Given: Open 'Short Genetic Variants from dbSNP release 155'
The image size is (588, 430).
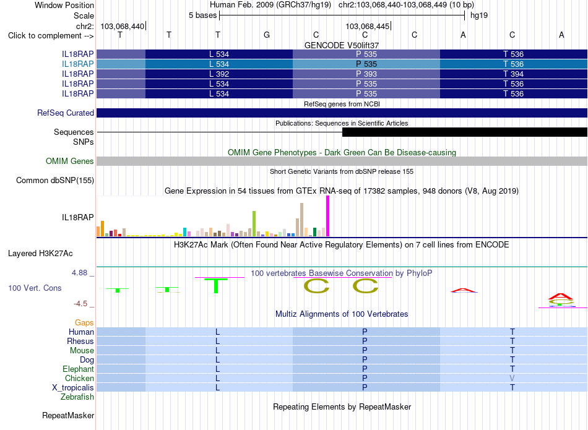Looking at the screenshot, I should click(342, 172).
